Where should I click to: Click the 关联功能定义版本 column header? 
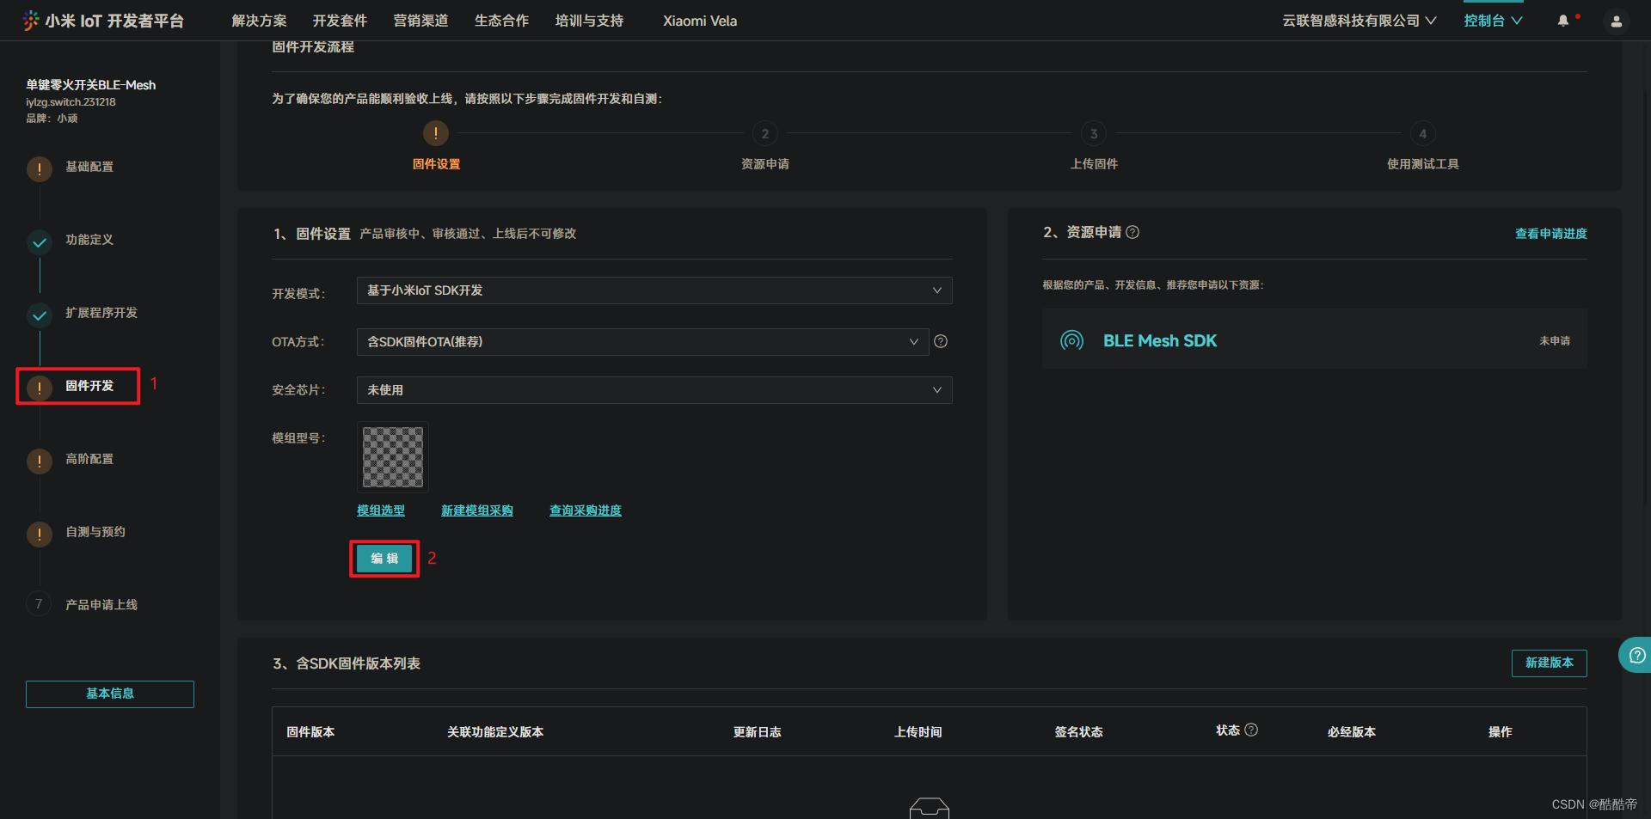(495, 732)
